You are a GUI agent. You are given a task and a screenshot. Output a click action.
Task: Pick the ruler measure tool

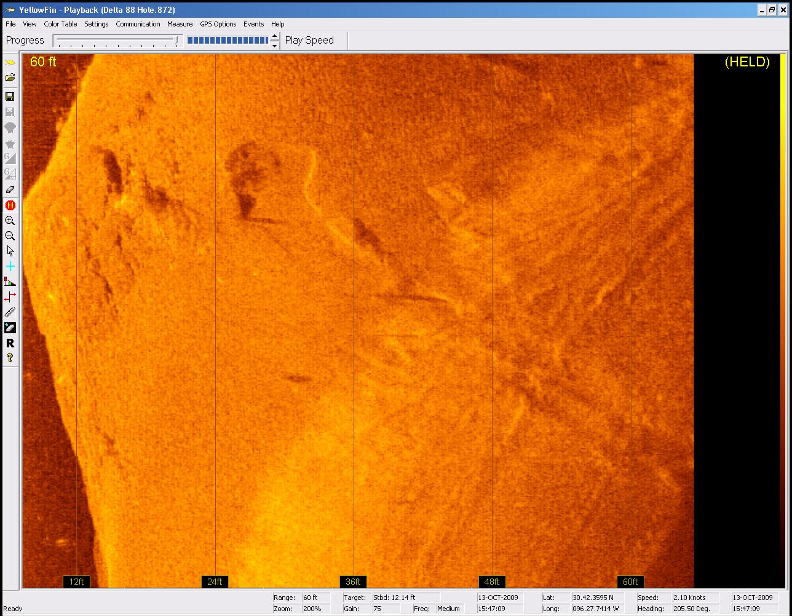click(10, 312)
